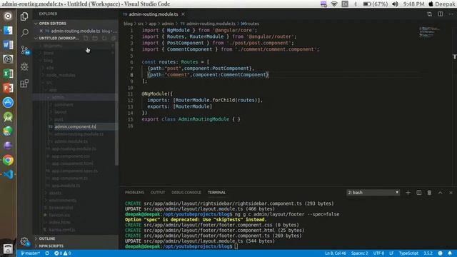Click Spaces: 2 indentation setting

359,253
